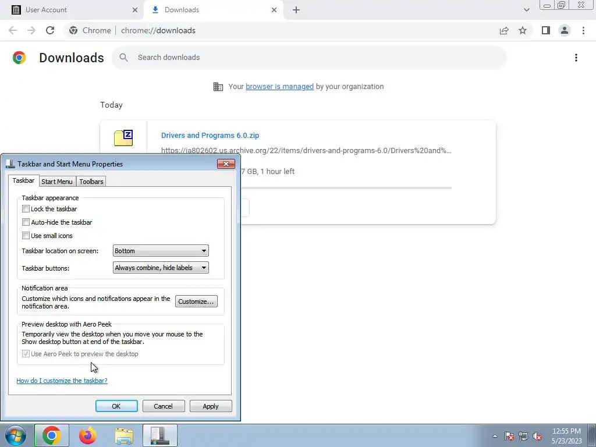Open the Taskbar buttons dropdown
The height and width of the screenshot is (447, 596).
pyautogui.click(x=161, y=268)
